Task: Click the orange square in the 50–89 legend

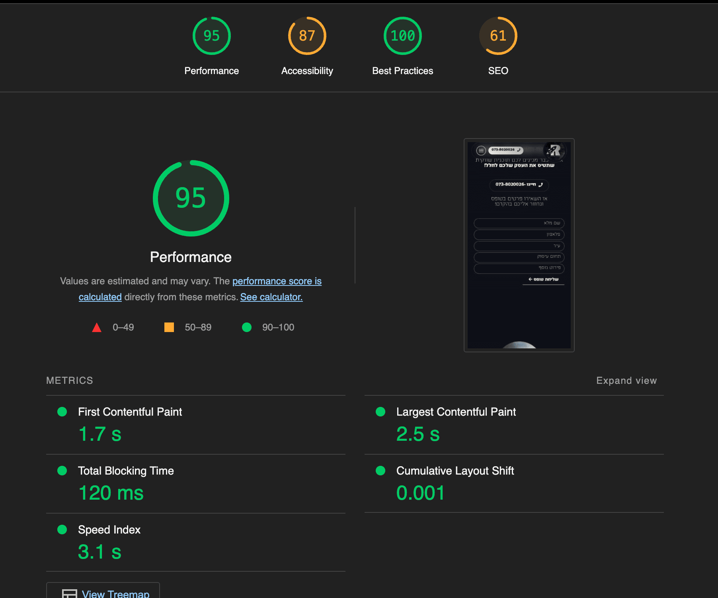Action: [169, 327]
